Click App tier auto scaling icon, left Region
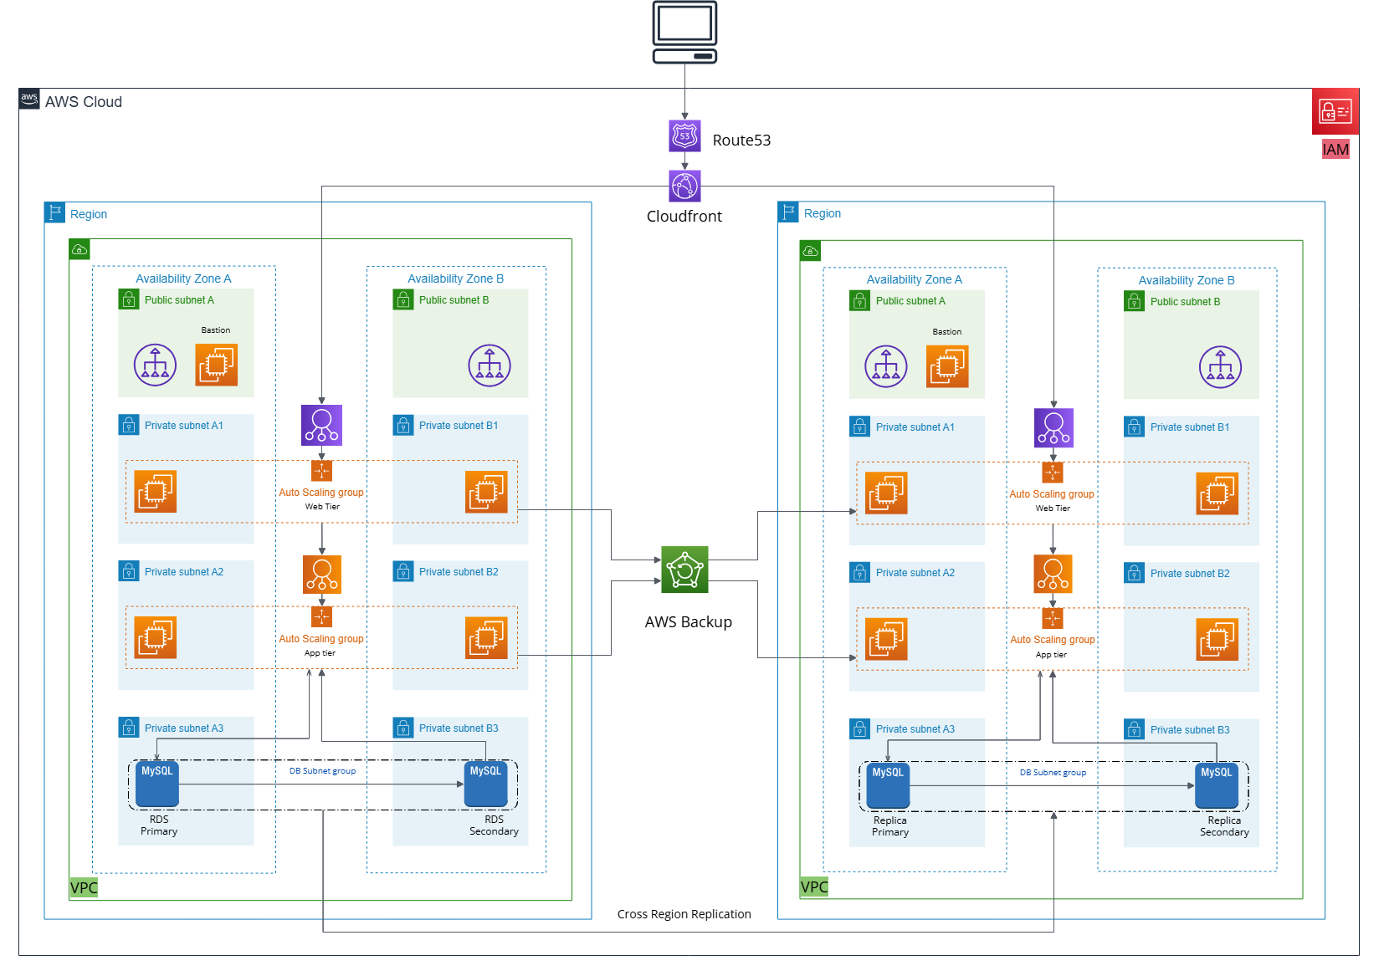This screenshot has width=1379, height=971. tap(322, 616)
